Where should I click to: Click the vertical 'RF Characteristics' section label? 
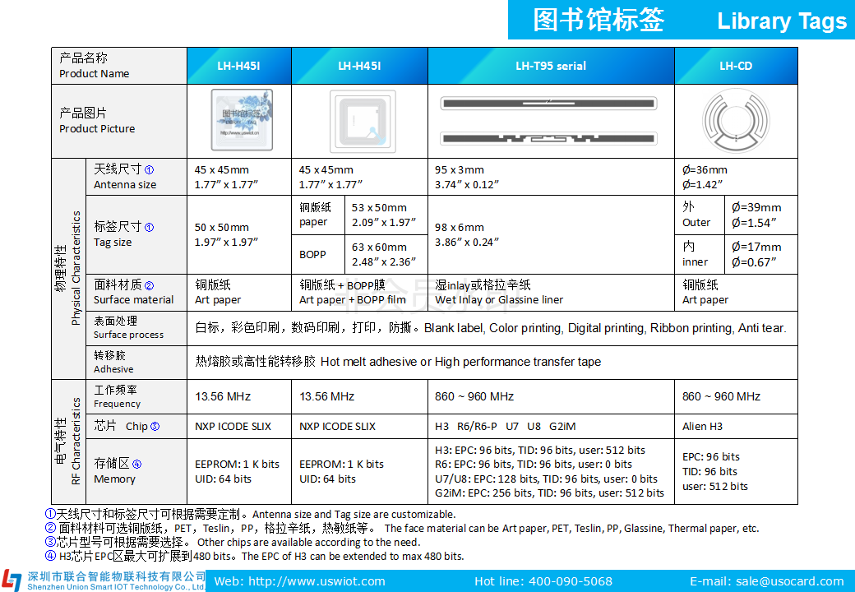(x=76, y=441)
